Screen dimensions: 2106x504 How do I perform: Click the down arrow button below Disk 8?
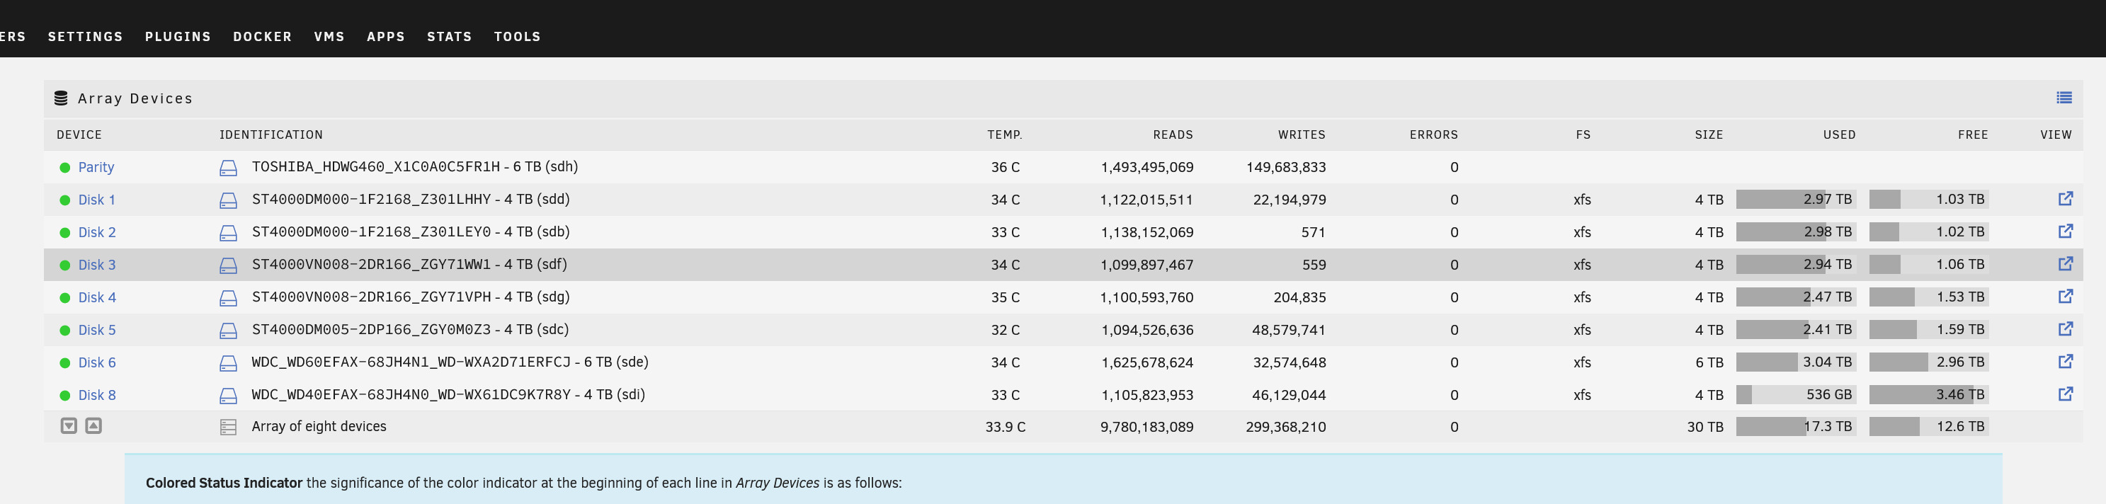click(x=69, y=425)
